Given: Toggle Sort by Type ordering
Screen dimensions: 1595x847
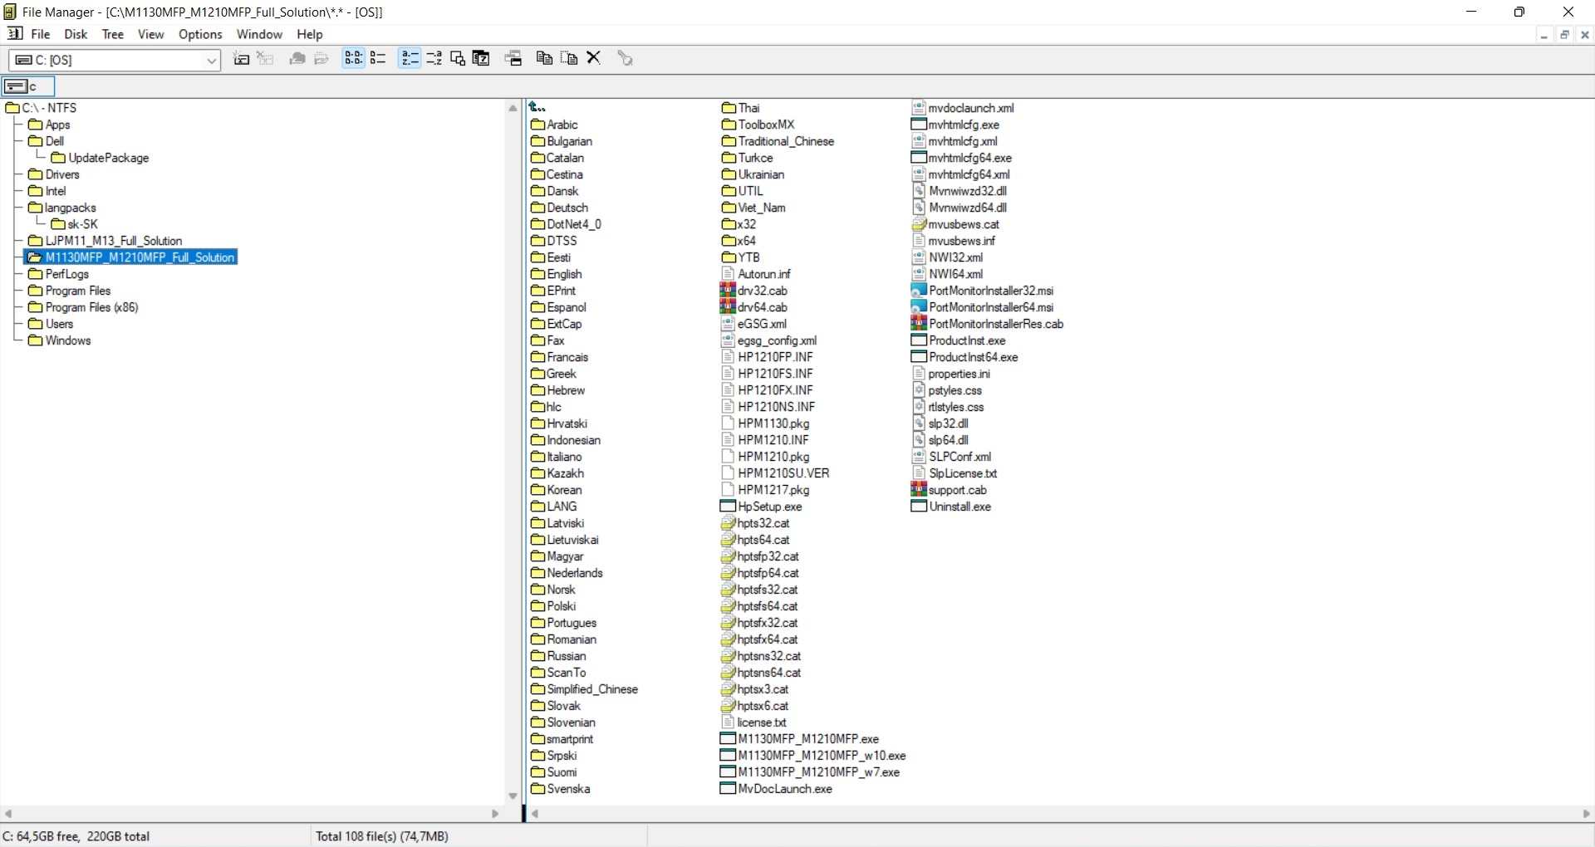Looking at the screenshot, I should [x=434, y=58].
